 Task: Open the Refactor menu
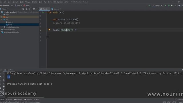pos(35,2)
